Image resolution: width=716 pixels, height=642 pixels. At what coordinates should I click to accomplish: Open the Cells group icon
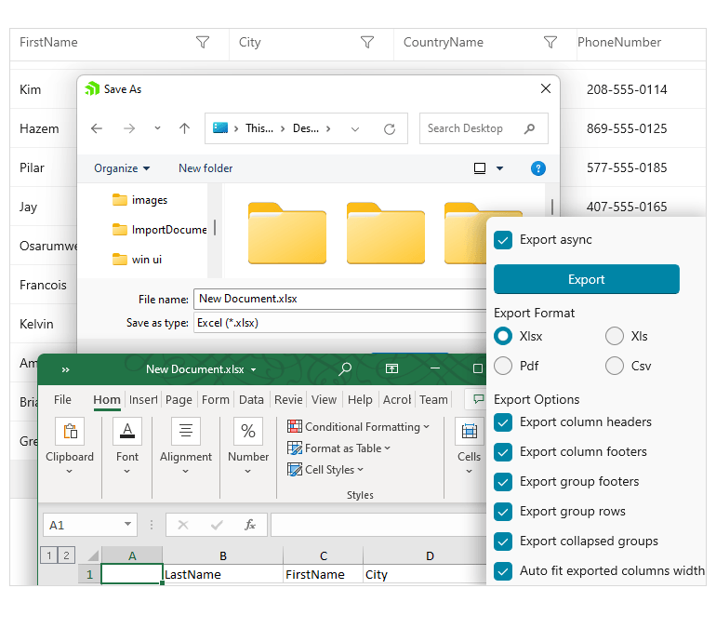(x=469, y=431)
